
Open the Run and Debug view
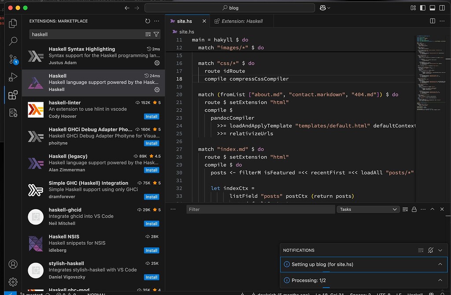(13, 77)
